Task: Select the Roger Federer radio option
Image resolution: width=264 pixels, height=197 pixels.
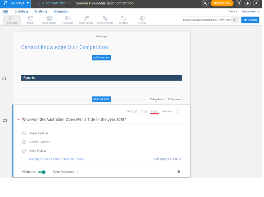Action: (x=24, y=133)
